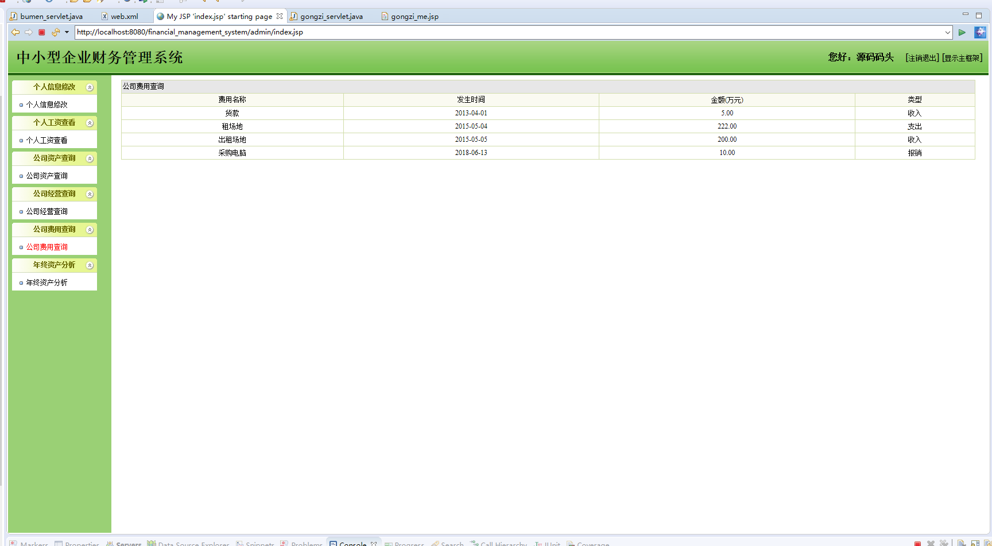
Task: Click the system title 中小型企业财务管理系统
Action: click(x=99, y=57)
